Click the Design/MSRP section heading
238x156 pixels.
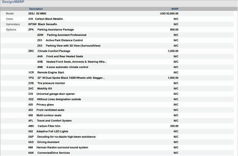(x=14, y=2)
